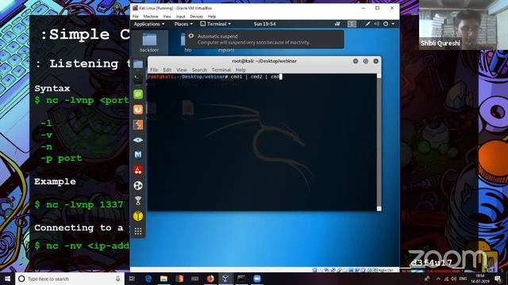508x285 pixels.
Task: Open Windows Start menu
Action: point(7,279)
